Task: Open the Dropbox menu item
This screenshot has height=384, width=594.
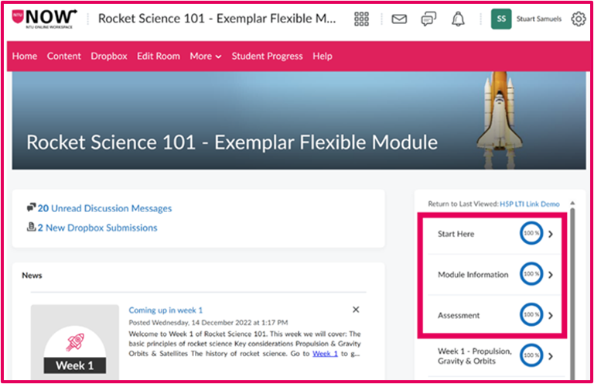Action: pos(109,56)
